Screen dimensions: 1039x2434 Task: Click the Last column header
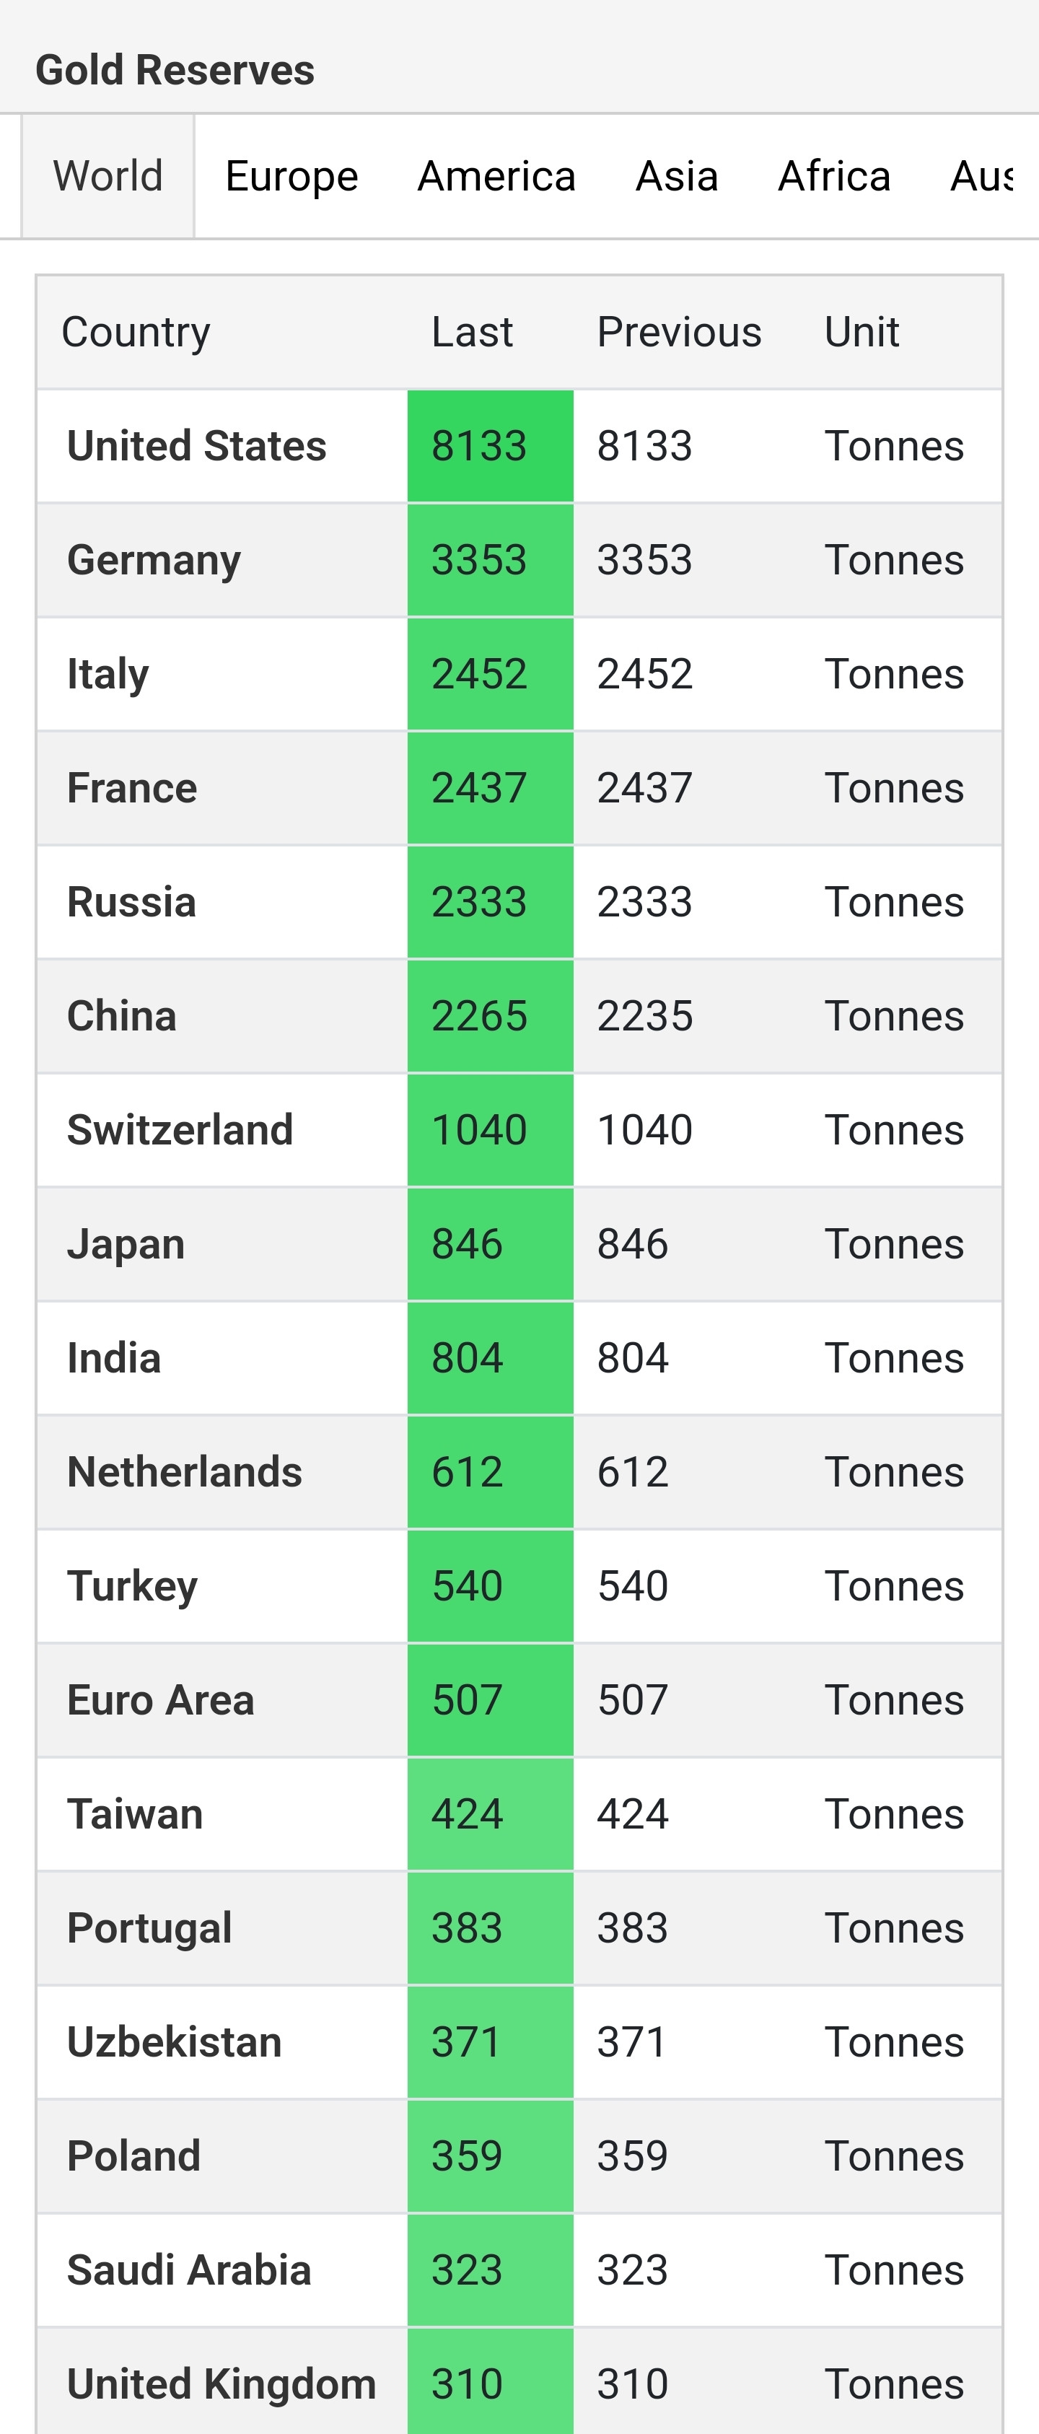pyautogui.click(x=471, y=332)
